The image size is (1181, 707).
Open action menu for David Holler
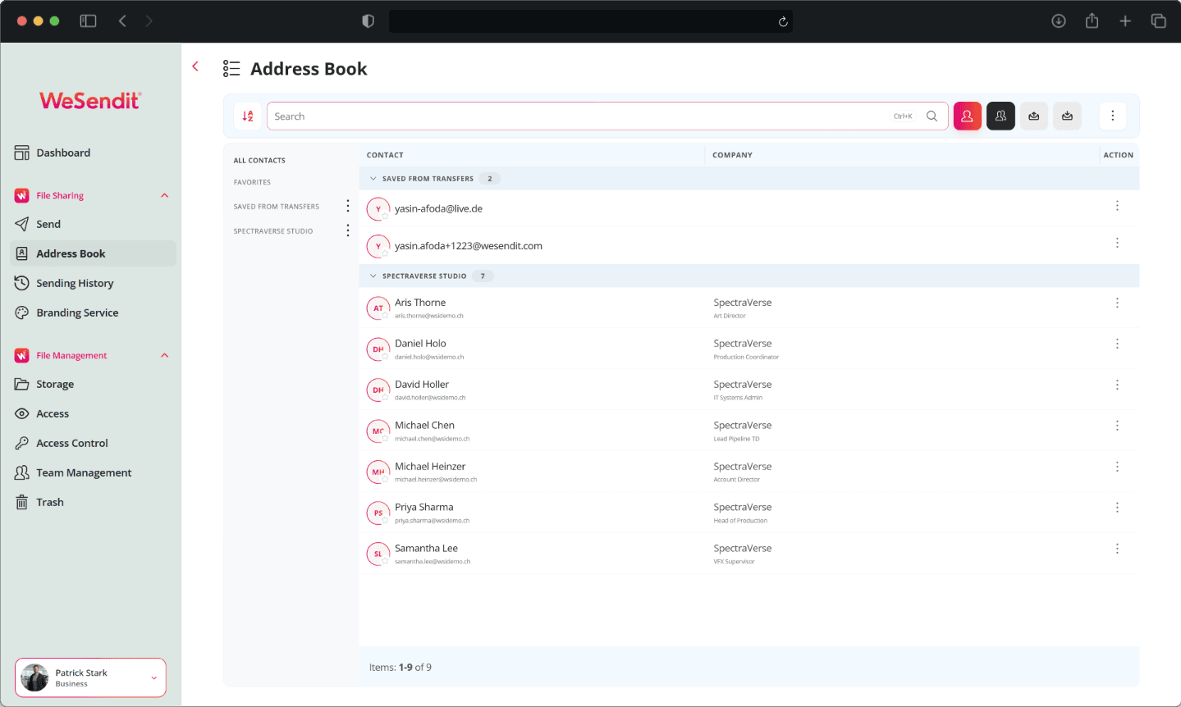(1117, 385)
